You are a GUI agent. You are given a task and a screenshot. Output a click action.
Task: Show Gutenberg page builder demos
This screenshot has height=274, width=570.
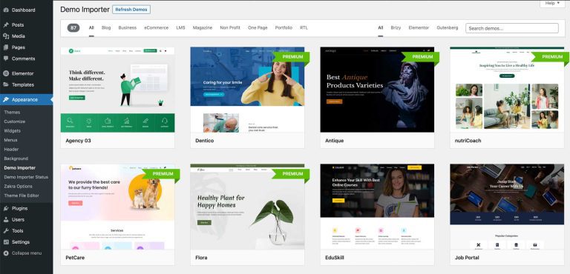448,28
